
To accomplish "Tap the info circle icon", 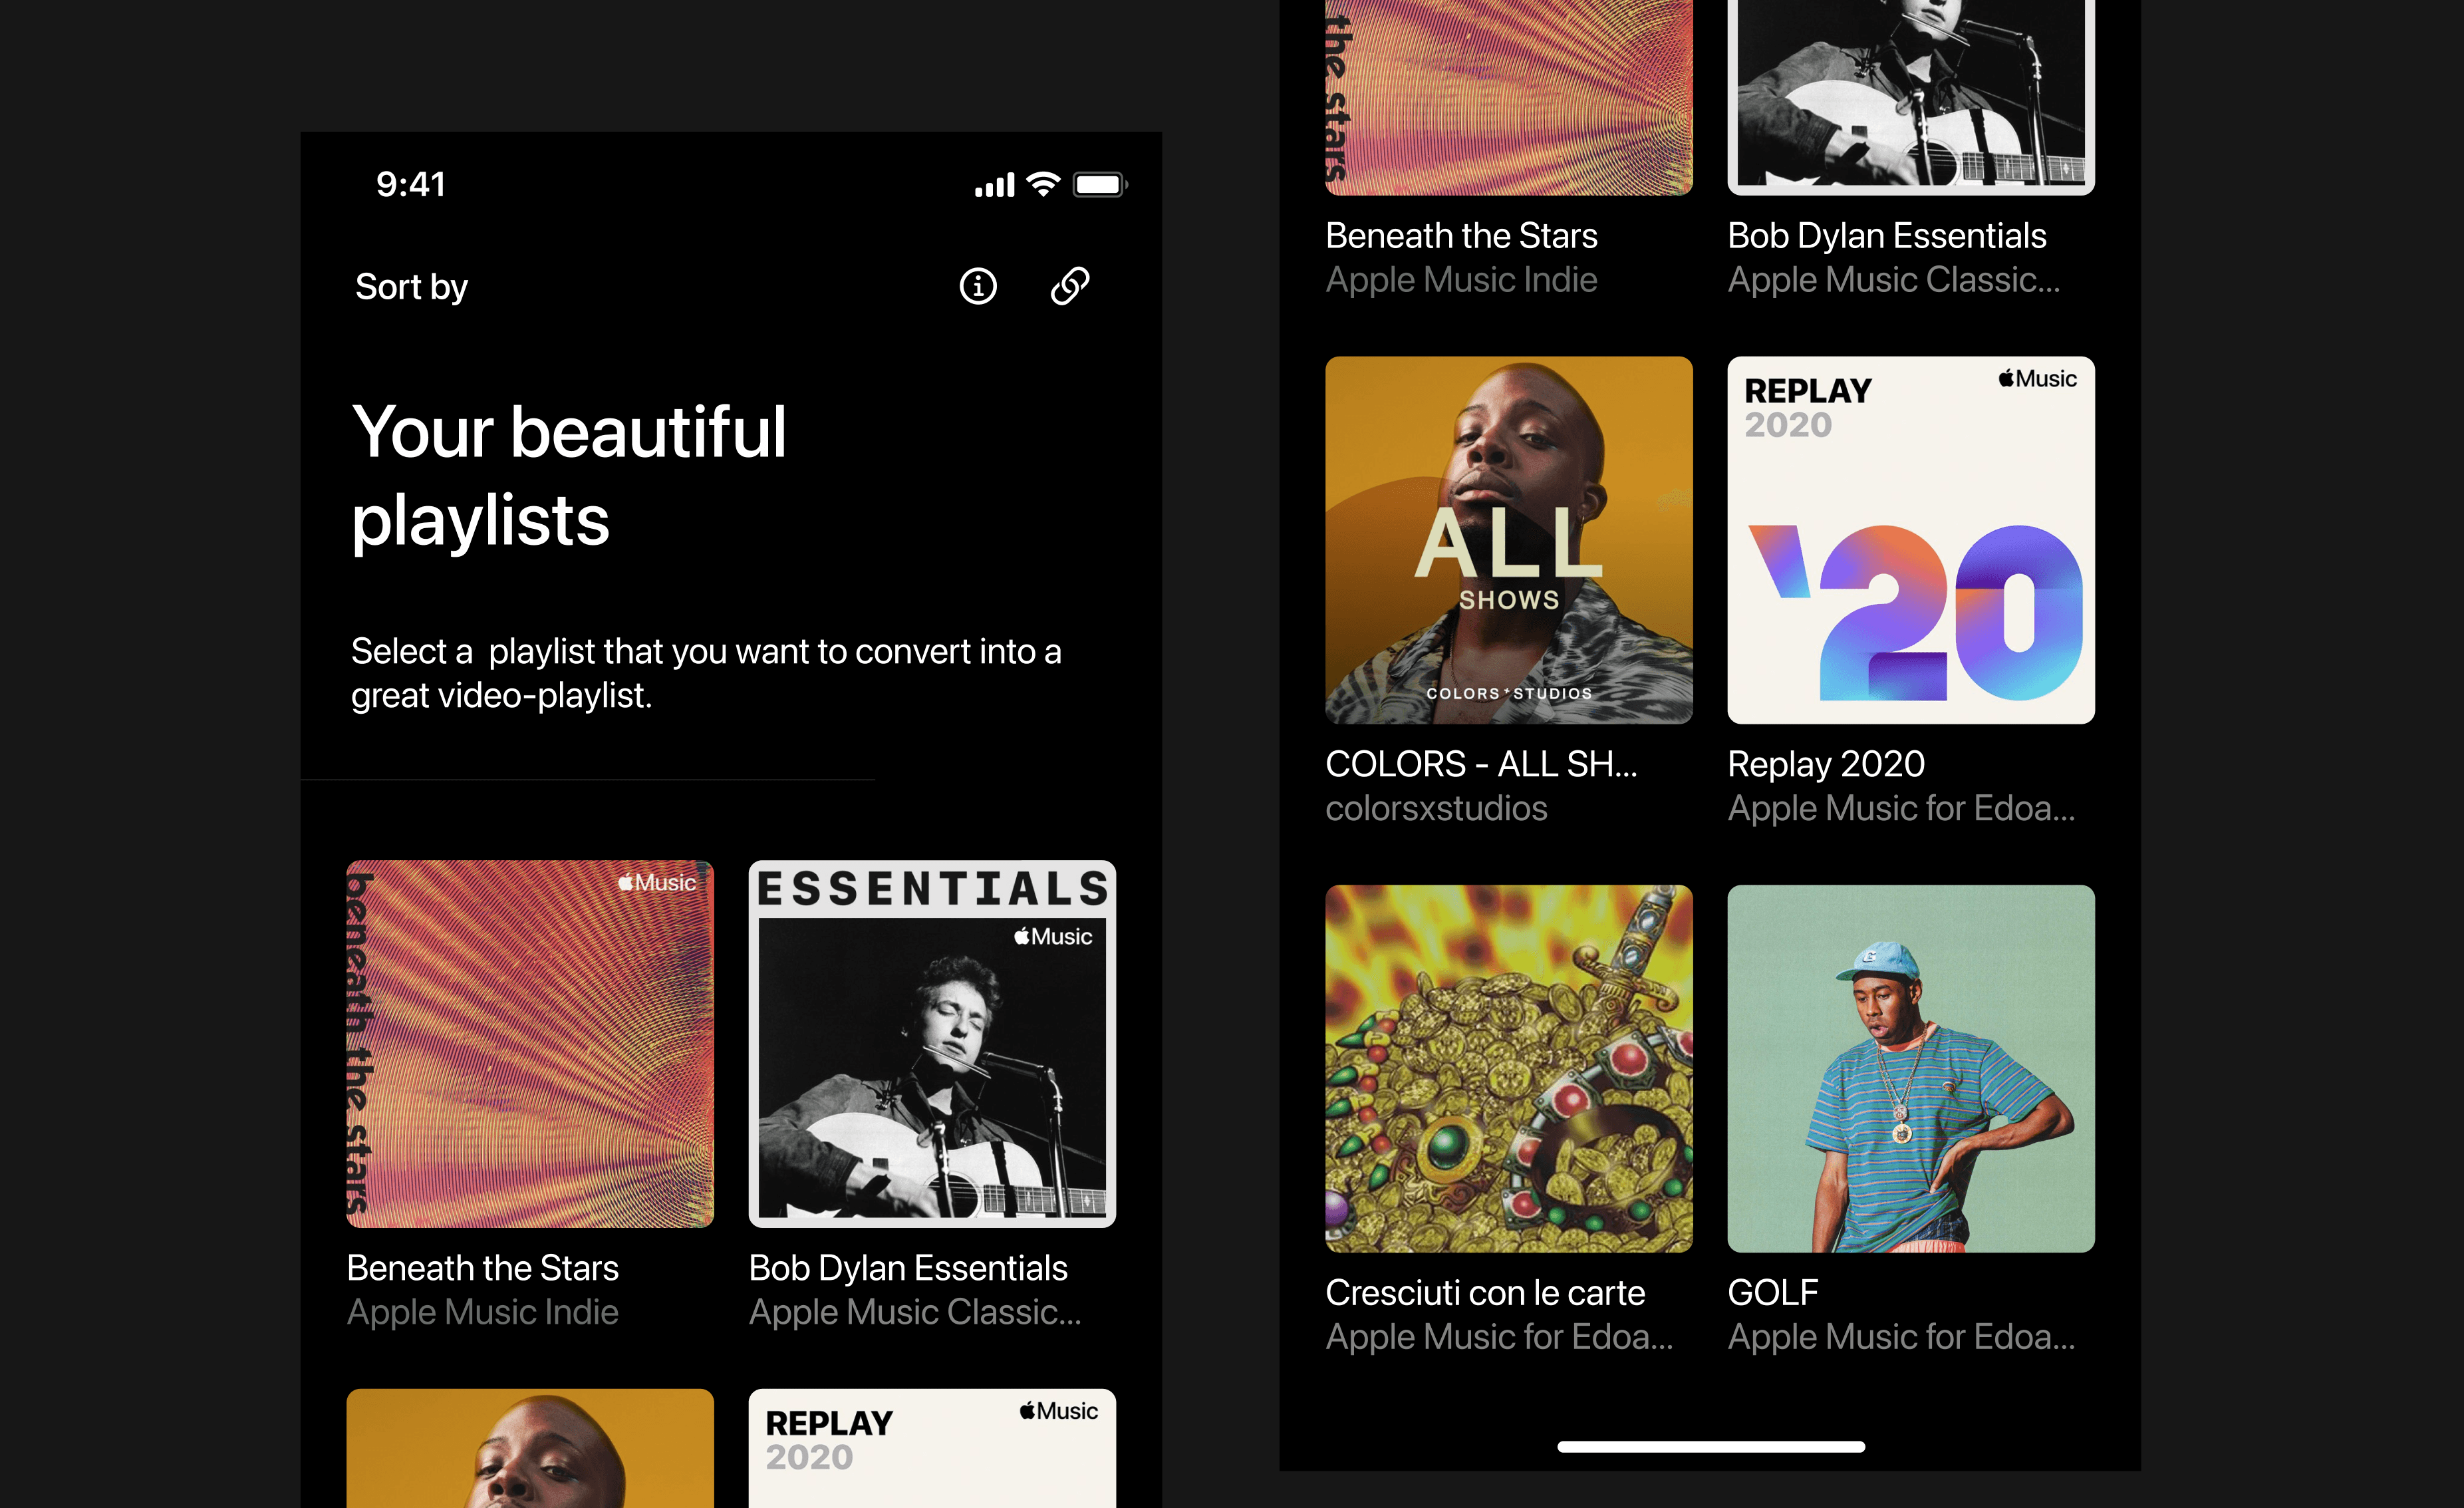I will [x=977, y=287].
